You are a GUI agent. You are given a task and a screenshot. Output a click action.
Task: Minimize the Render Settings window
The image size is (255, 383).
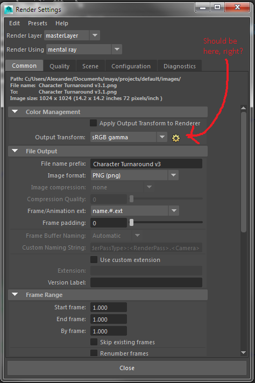pos(202,7)
